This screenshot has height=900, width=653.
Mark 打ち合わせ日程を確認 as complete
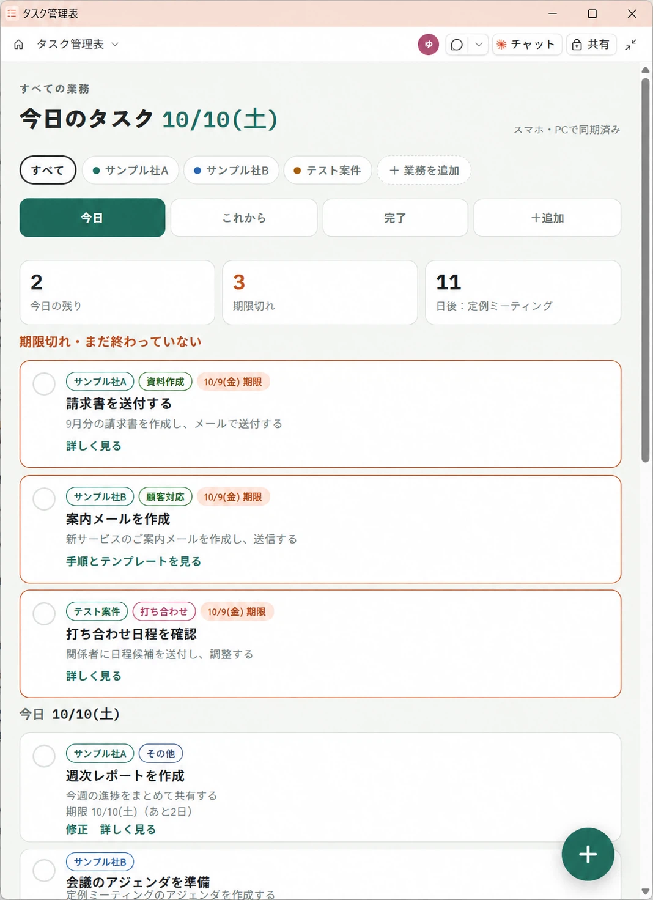coord(44,614)
